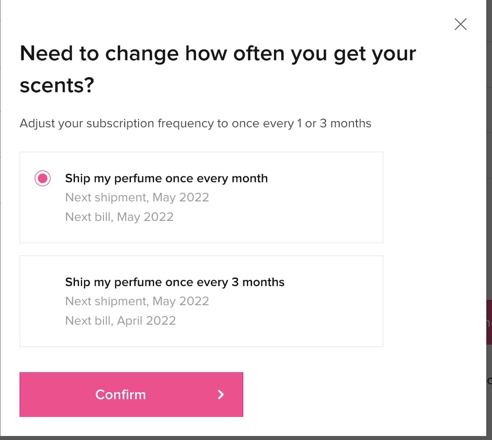Viewport: 492px width, 440px height.
Task: Click empty left area inside the 3 months card
Action: (42, 301)
